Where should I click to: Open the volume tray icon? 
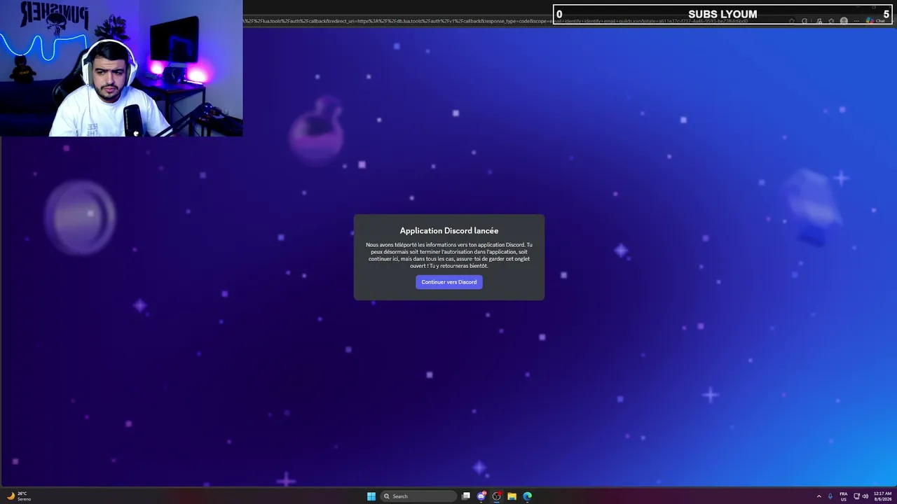(865, 496)
